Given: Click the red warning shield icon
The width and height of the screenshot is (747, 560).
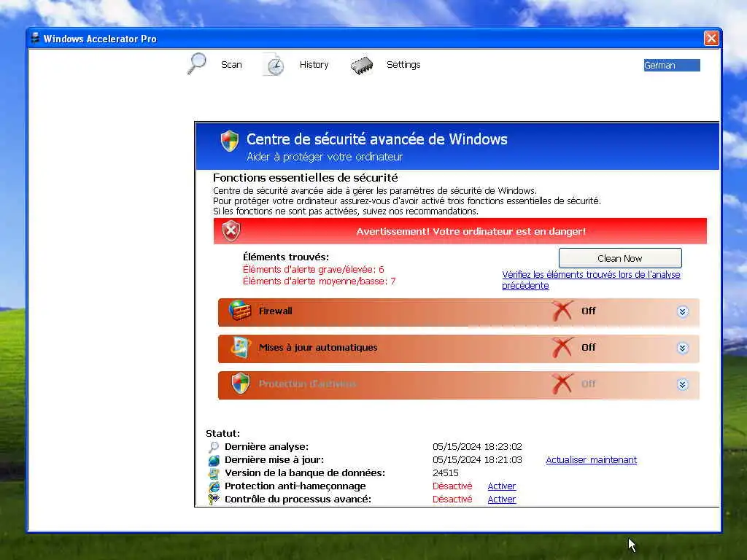Looking at the screenshot, I should (x=231, y=231).
